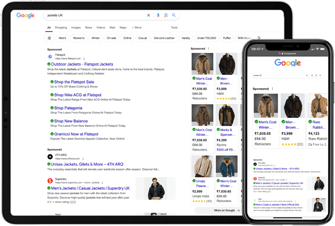Start voice search via microphone icon on tablet

(158, 16)
